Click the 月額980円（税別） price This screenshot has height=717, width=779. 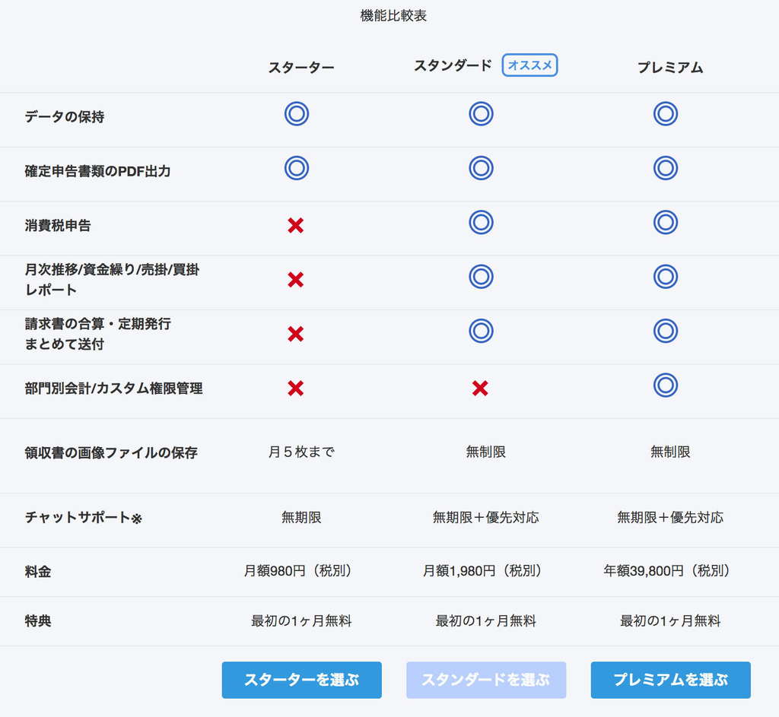coord(300,571)
